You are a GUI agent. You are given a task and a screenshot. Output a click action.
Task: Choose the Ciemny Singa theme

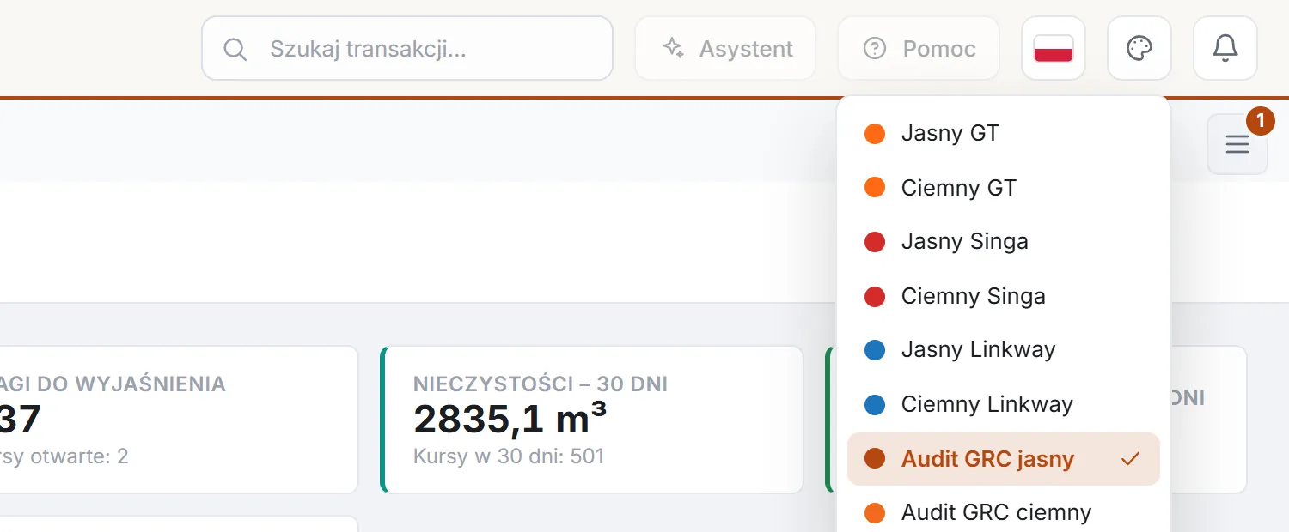1004,296
